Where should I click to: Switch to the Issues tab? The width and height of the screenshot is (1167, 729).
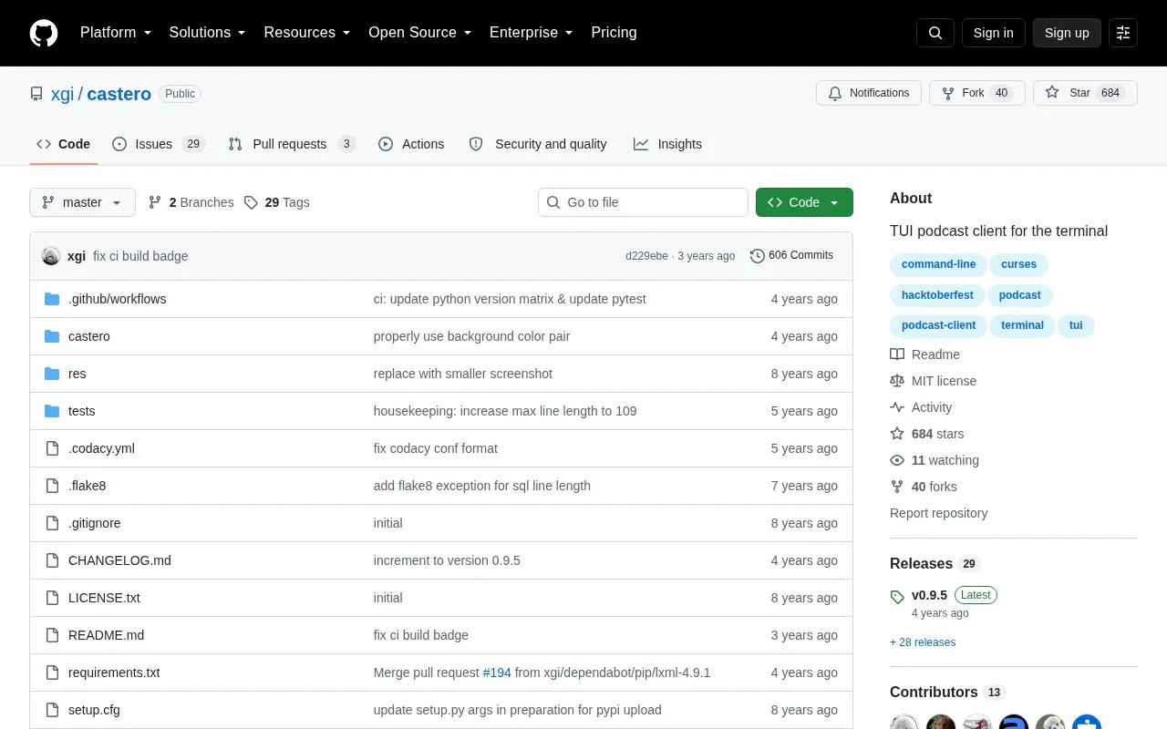[x=159, y=144]
